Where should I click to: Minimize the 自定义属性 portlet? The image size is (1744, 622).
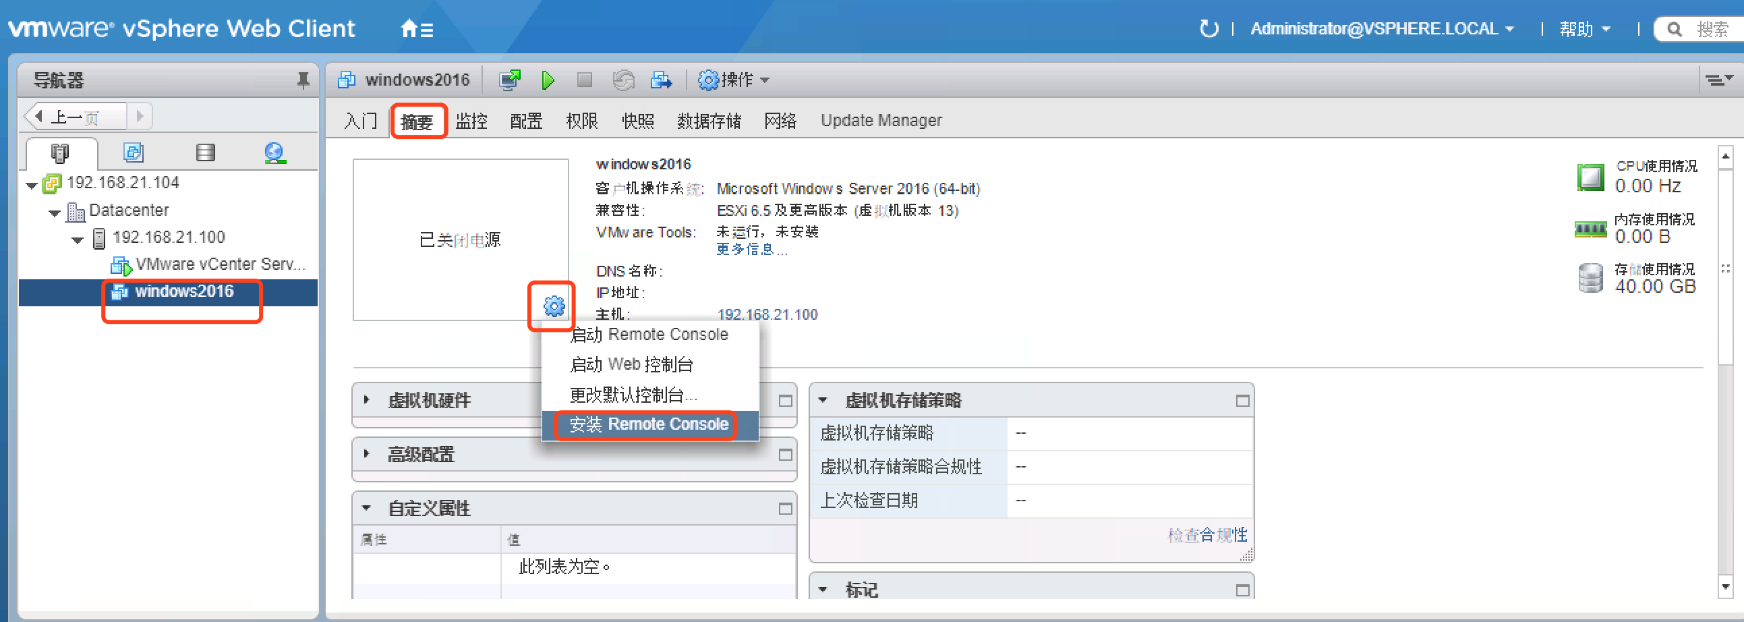[786, 509]
